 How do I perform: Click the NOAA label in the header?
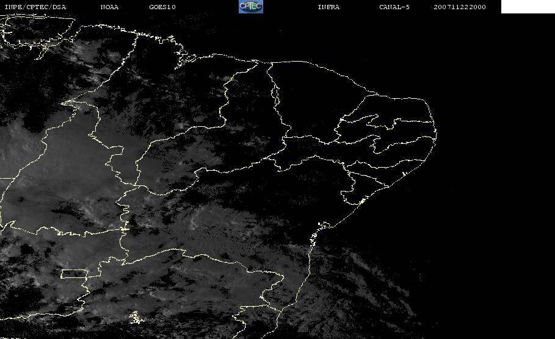[x=109, y=7]
